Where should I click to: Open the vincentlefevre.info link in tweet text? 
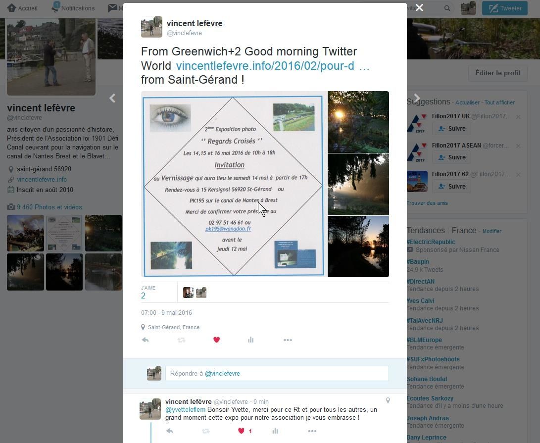pos(272,66)
